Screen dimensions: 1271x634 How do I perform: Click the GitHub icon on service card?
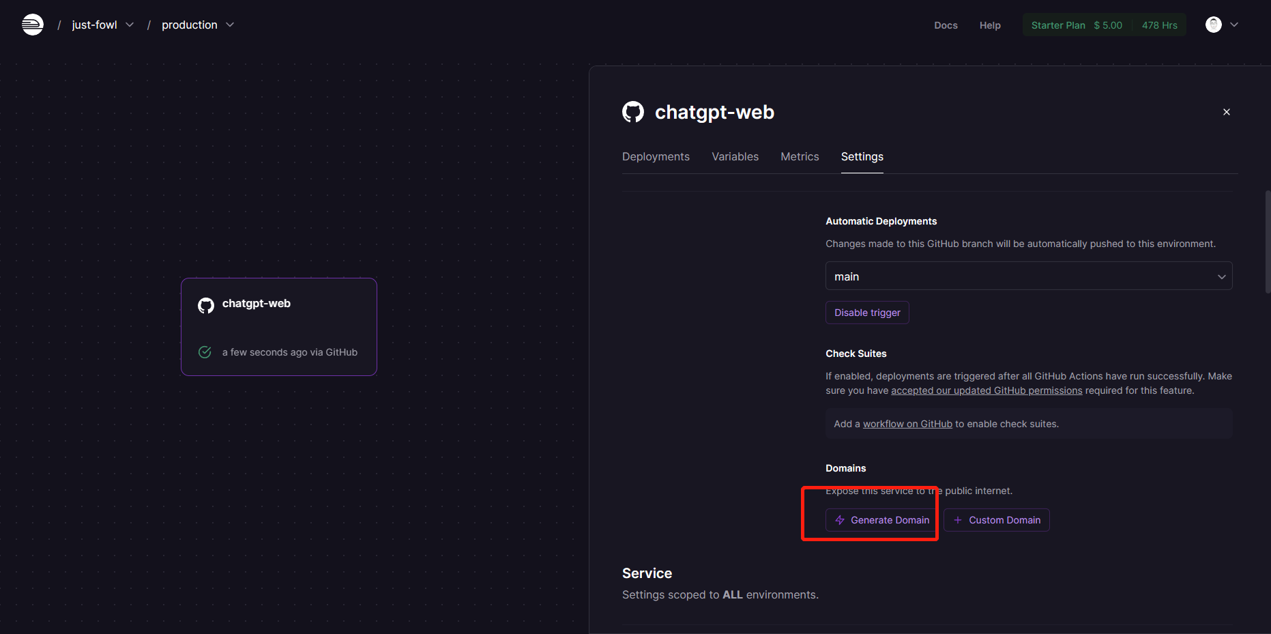205,305
